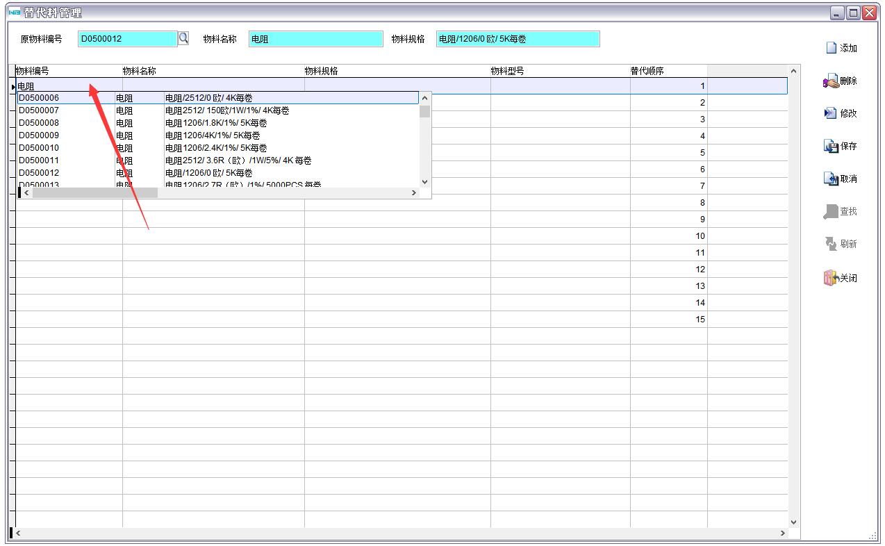The image size is (885, 546).
Task: Click dropdown horizontal scrollbar right arrow
Action: (x=414, y=192)
